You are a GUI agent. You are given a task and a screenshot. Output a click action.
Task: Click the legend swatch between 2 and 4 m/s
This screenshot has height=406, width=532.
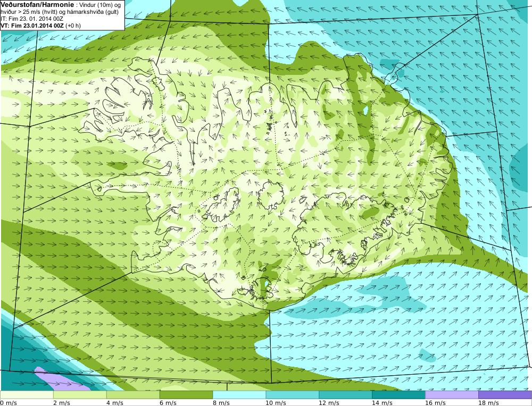click(x=80, y=395)
